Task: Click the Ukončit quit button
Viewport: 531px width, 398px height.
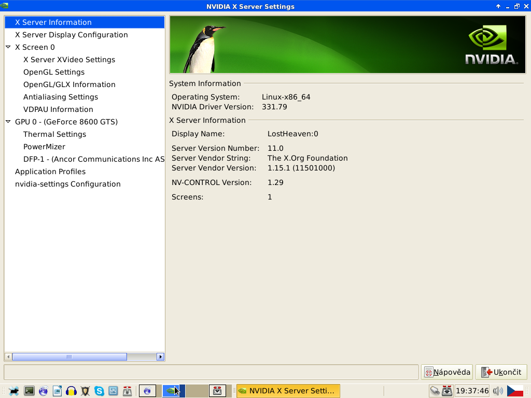Action: click(x=501, y=372)
